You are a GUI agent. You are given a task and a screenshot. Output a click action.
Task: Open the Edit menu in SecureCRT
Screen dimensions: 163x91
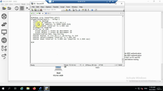pos(37,7)
